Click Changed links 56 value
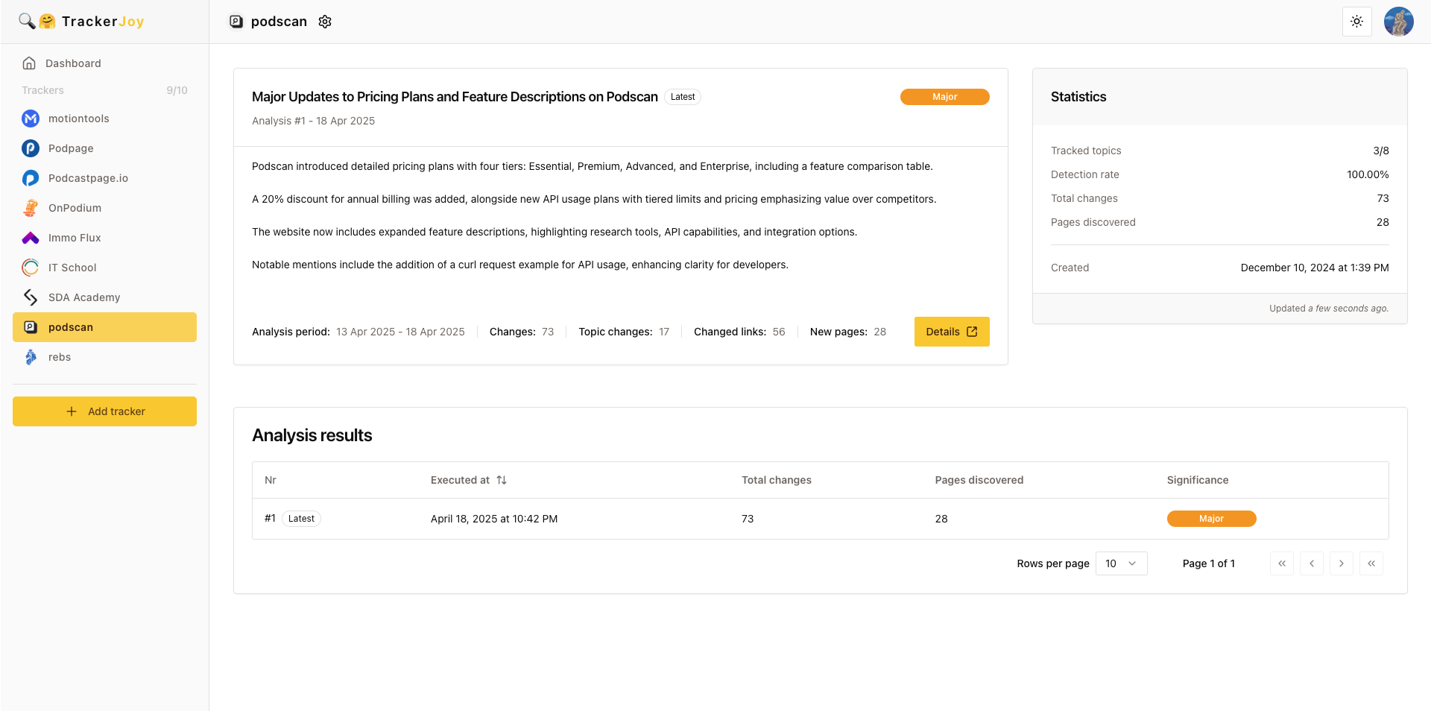The image size is (1431, 711). [x=779, y=332]
